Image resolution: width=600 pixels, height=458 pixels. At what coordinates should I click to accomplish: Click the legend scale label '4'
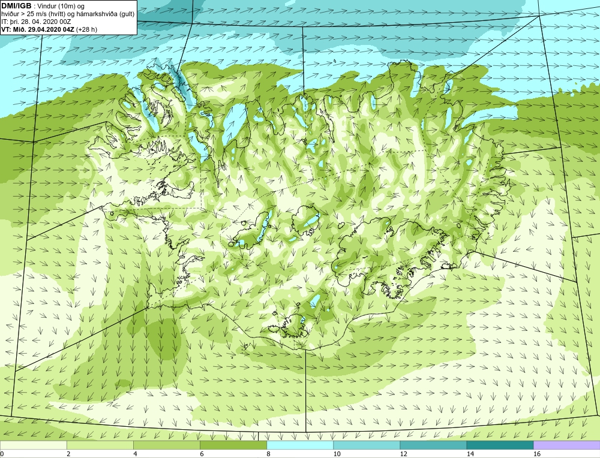click(135, 454)
